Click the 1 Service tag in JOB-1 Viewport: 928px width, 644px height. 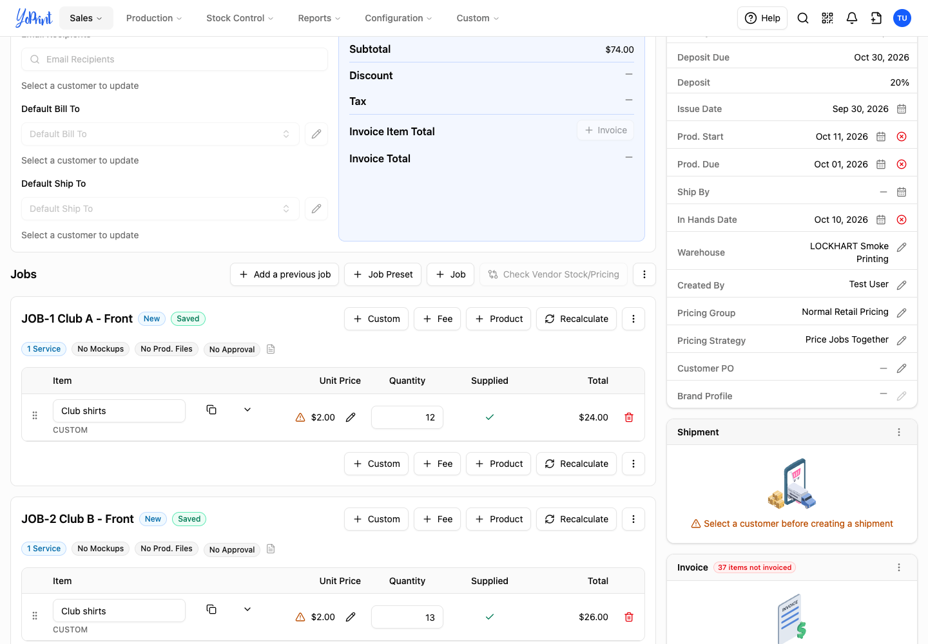[x=44, y=349]
